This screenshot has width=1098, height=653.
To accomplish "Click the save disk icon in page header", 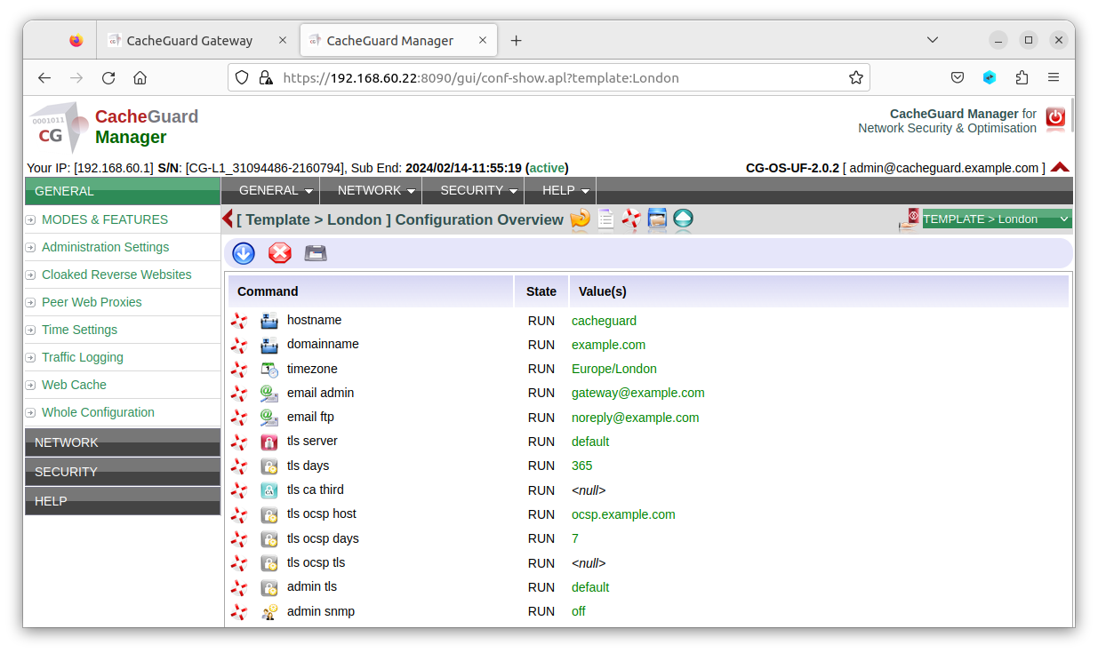I will pyautogui.click(x=657, y=219).
